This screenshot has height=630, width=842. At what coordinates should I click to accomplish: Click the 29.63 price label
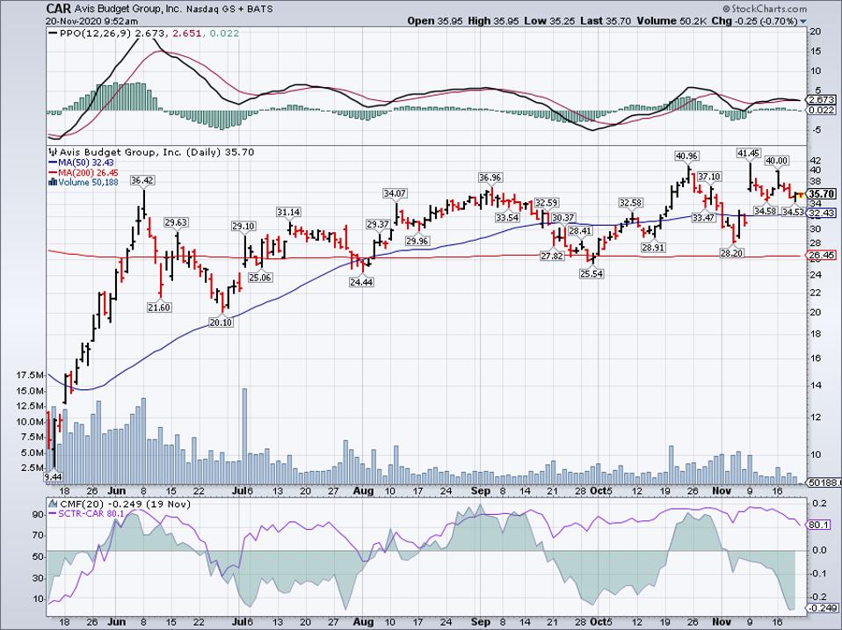click(x=176, y=222)
